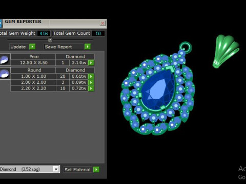Select the pendant's top jump ring
The height and width of the screenshot is (184, 246).
pyautogui.click(x=186, y=48)
